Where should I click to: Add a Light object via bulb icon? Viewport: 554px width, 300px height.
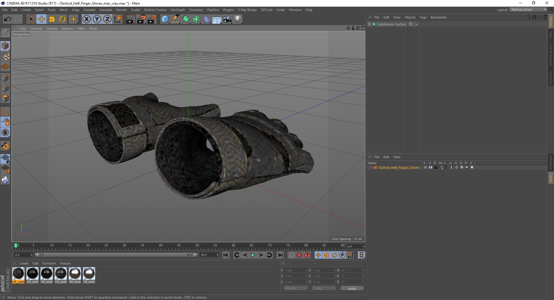(238, 19)
